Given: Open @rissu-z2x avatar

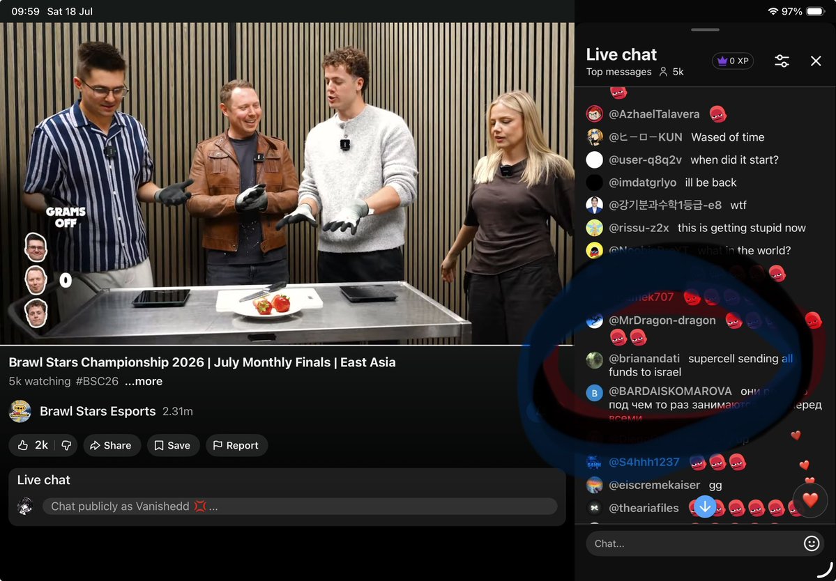Looking at the screenshot, I should pyautogui.click(x=595, y=228).
